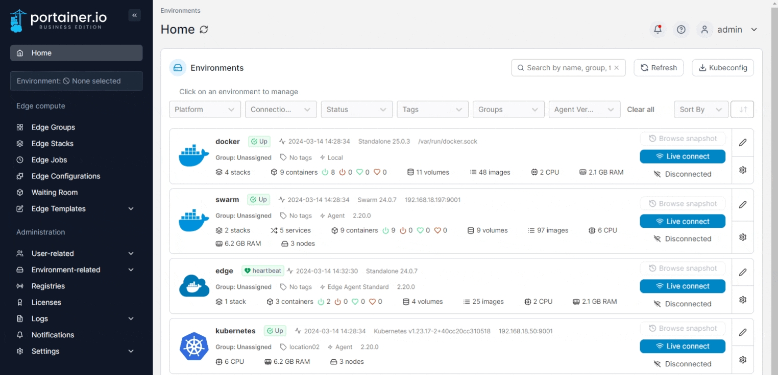
Task: Click the Kubernetes helm wheel logo
Action: (x=194, y=346)
